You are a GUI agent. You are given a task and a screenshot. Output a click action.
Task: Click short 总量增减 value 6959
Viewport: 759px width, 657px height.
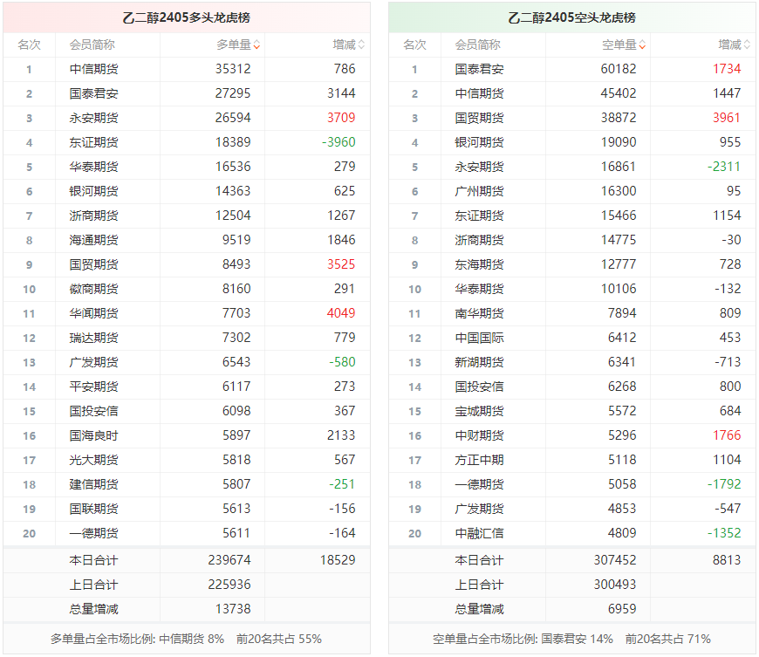(x=622, y=609)
